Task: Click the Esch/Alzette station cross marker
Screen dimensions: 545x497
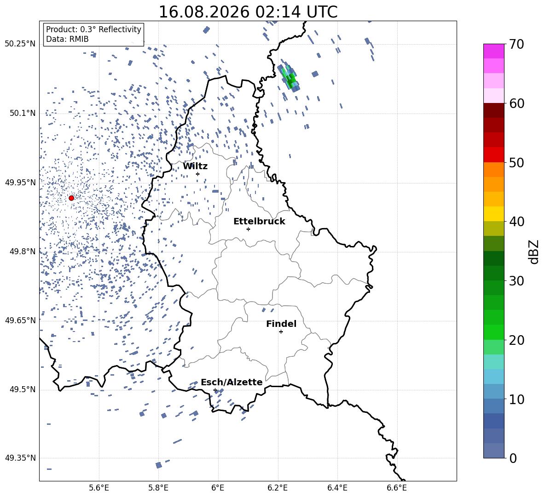Action: click(x=215, y=390)
